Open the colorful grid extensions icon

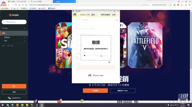point(174,5)
